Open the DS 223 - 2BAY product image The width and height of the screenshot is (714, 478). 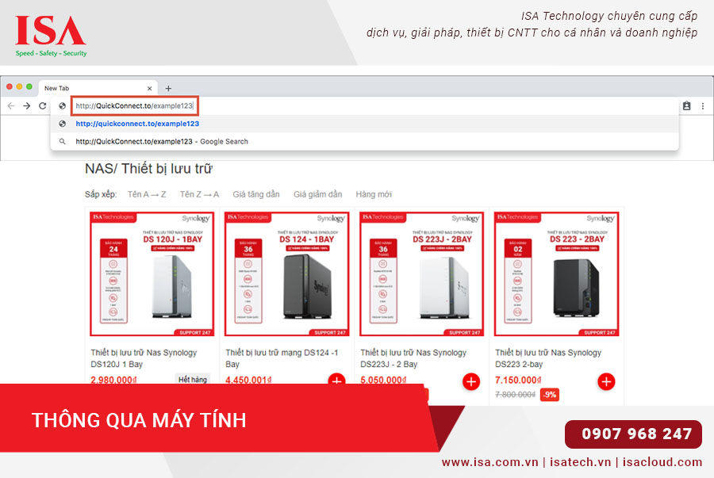(x=556, y=273)
